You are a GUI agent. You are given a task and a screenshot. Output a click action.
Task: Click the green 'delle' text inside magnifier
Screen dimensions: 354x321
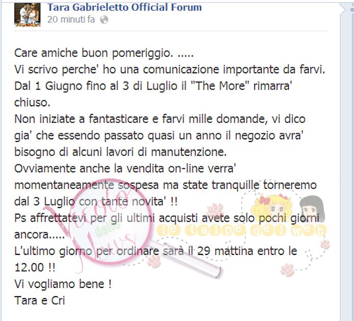coord(107,228)
